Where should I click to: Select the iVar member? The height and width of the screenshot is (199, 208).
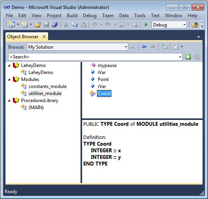[x=102, y=72]
